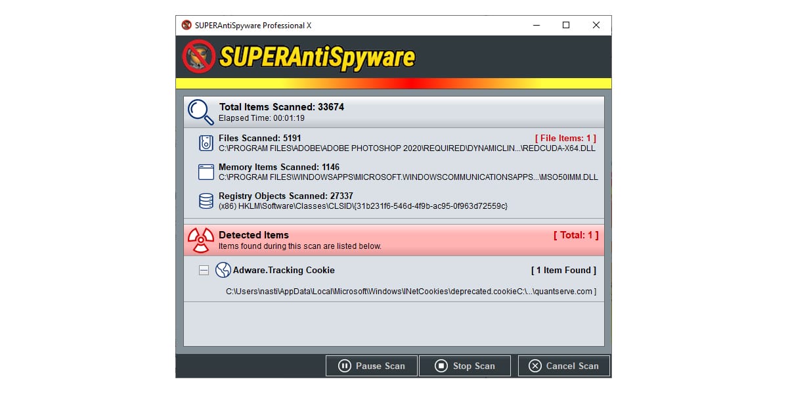
Task: Maximize the SUPERAntiSpyware window
Action: pos(566,25)
